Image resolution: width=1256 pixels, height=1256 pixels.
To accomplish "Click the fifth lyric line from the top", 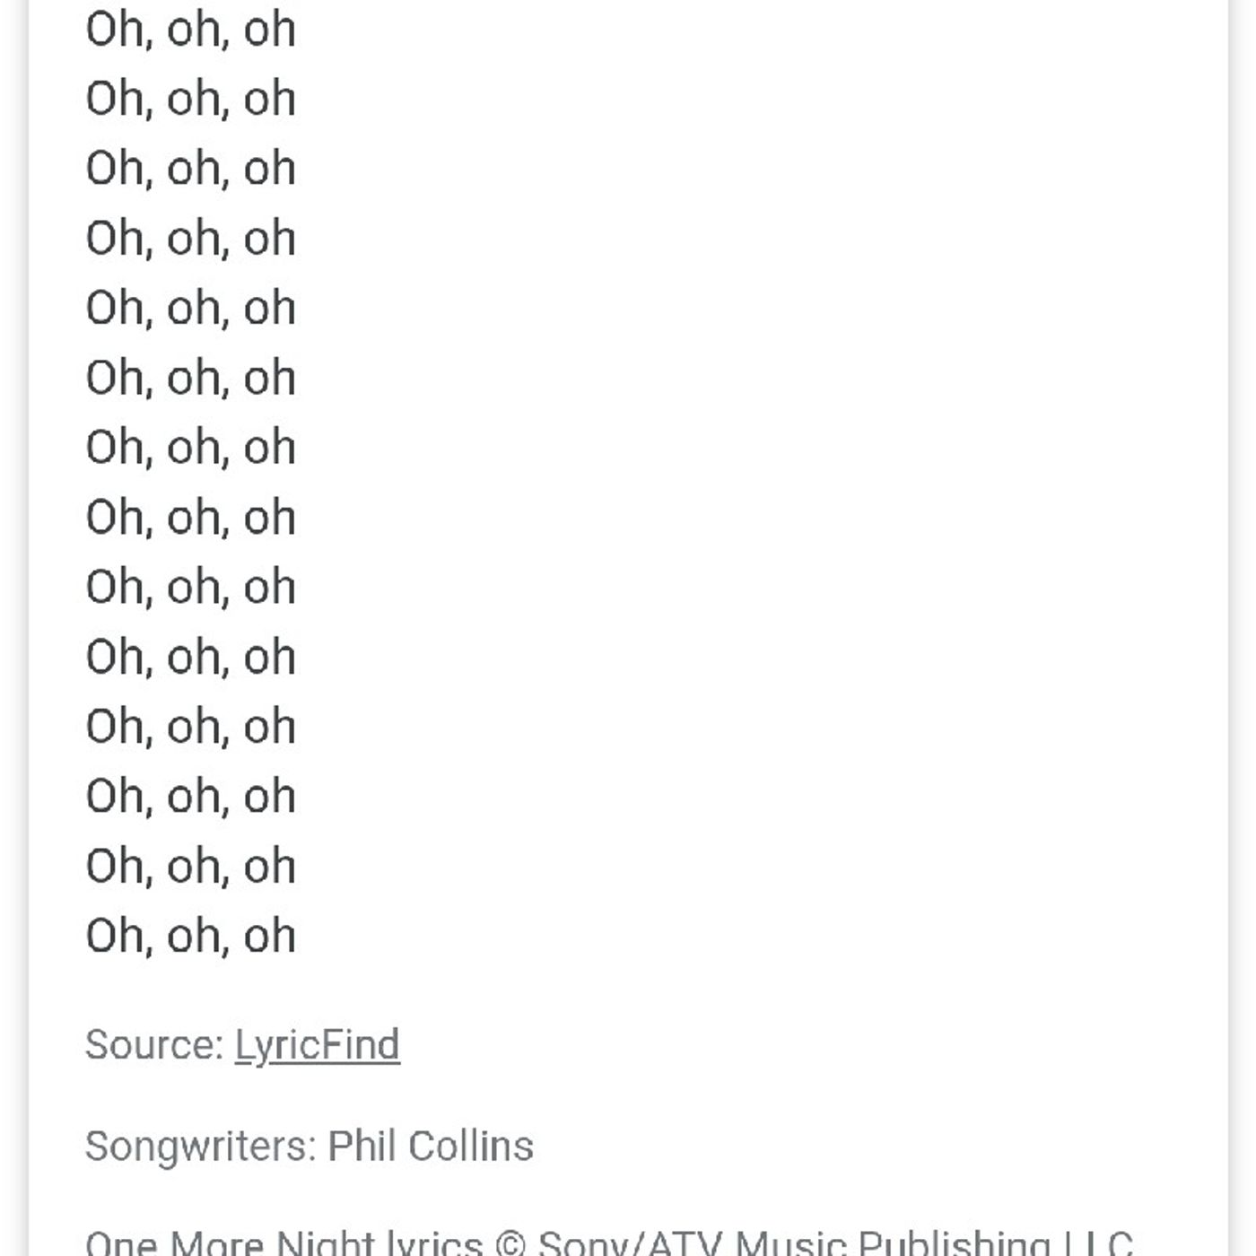I will click(x=190, y=309).
